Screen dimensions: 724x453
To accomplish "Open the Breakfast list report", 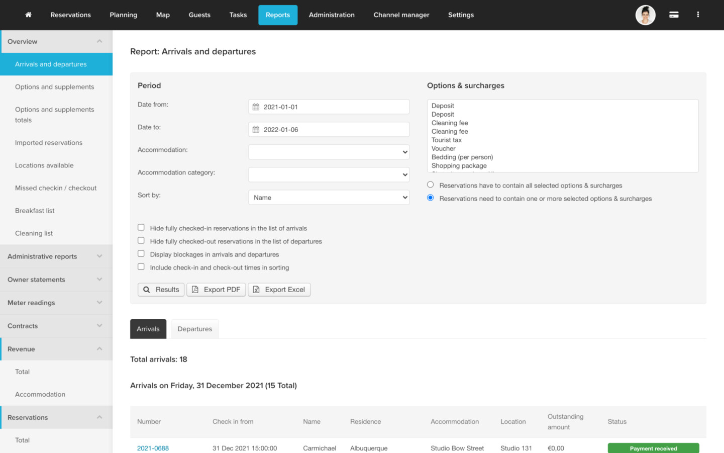I will pyautogui.click(x=35, y=211).
